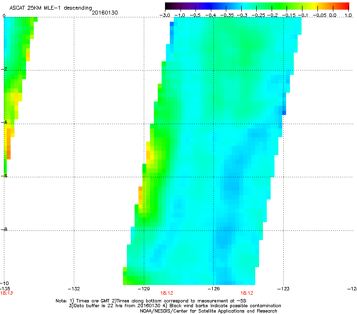Select the -0.15 color bar label
The width and height of the screenshot is (357, 314).
288,15
